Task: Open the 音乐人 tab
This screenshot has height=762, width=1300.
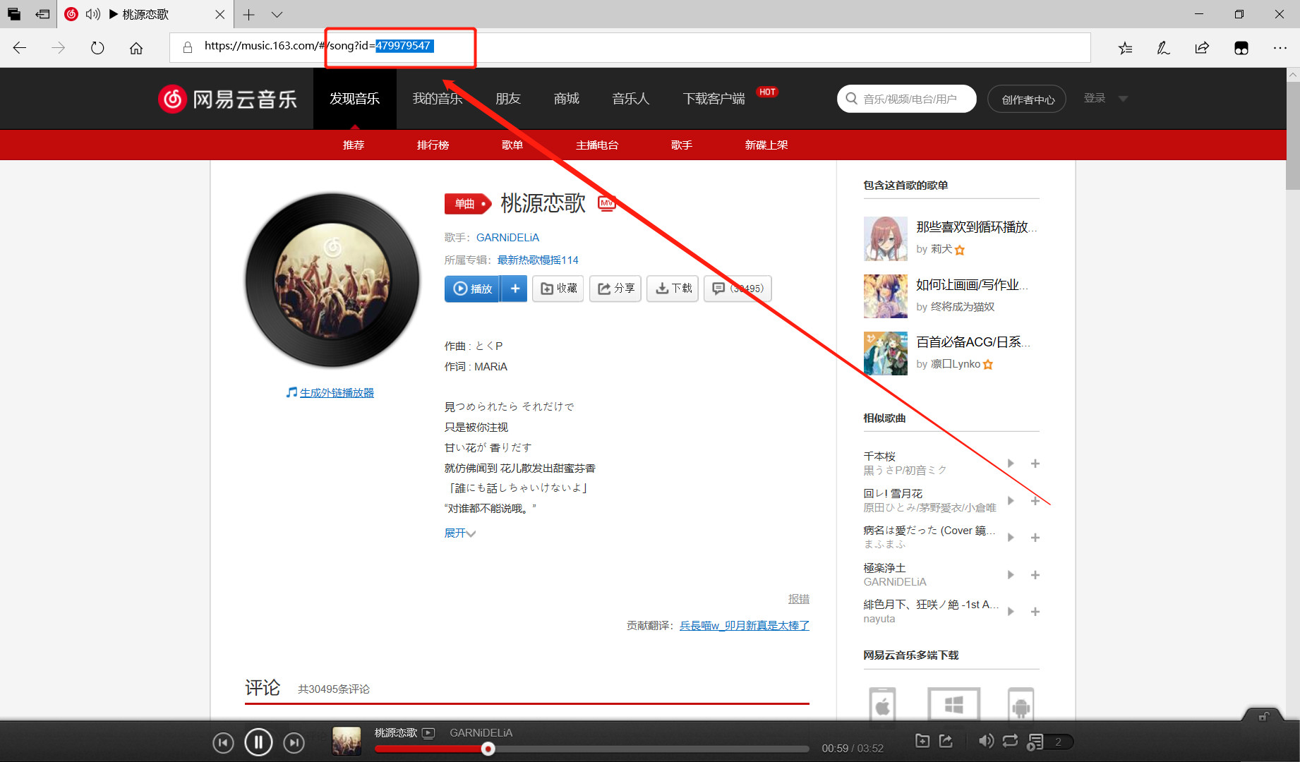Action: 631,99
